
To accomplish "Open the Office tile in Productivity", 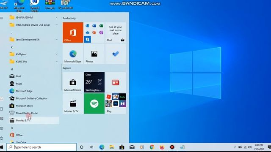I will coord(73,33).
